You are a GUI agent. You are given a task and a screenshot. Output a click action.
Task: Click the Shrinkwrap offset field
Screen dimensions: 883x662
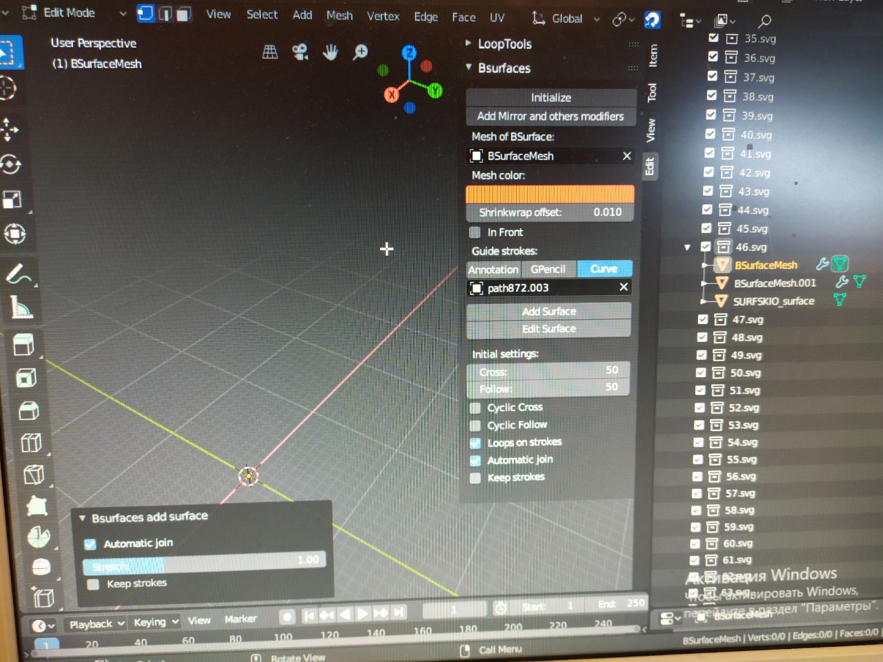[x=550, y=212]
